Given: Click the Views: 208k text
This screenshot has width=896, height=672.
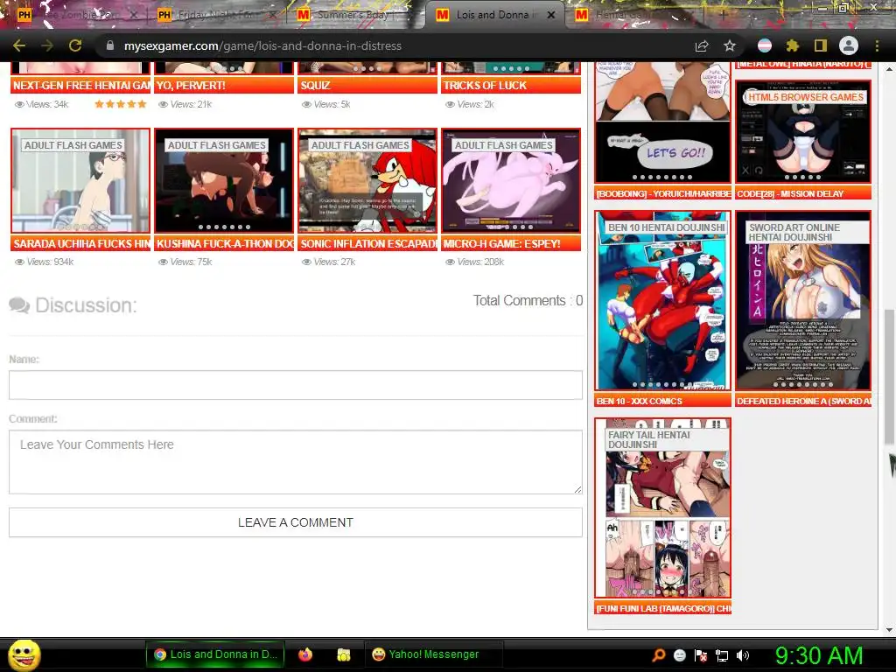Looking at the screenshot, I should coord(475,262).
